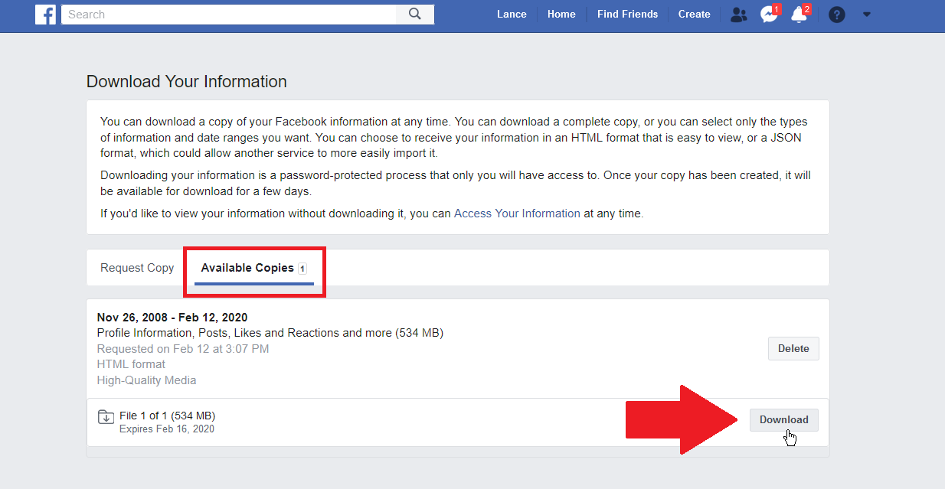The width and height of the screenshot is (945, 489).
Task: Delete the available information copy
Action: tap(793, 348)
